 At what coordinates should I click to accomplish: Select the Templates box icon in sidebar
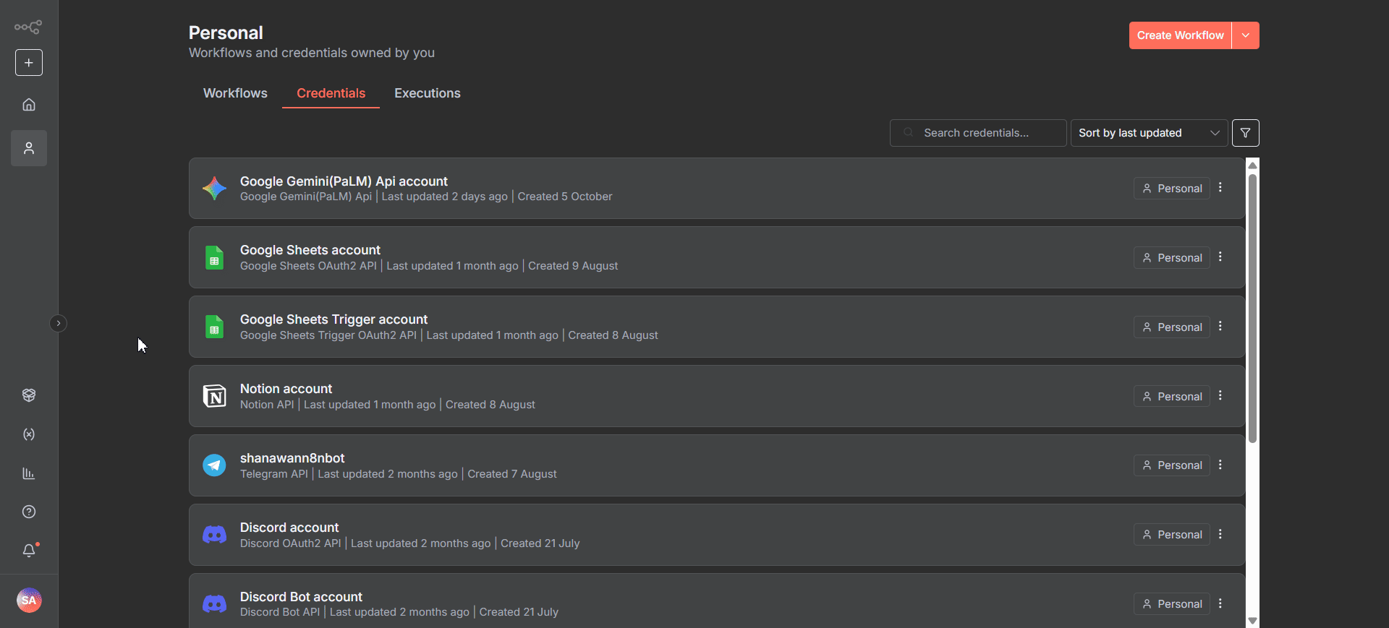(28, 395)
